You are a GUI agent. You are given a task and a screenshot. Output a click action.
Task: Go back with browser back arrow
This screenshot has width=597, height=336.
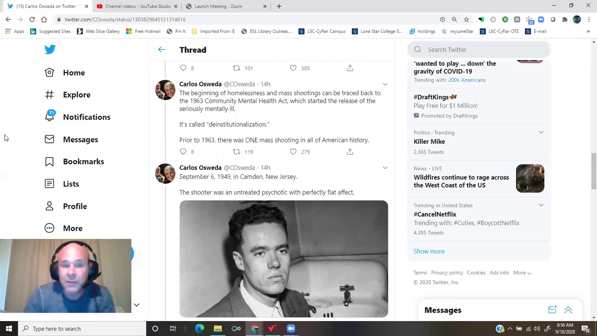coord(8,19)
